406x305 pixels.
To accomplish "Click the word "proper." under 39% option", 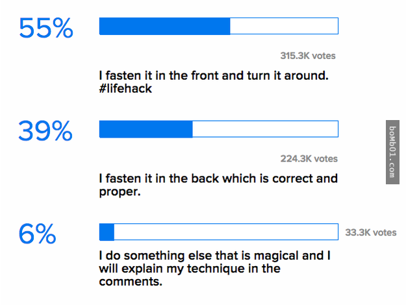I will tap(120, 192).
